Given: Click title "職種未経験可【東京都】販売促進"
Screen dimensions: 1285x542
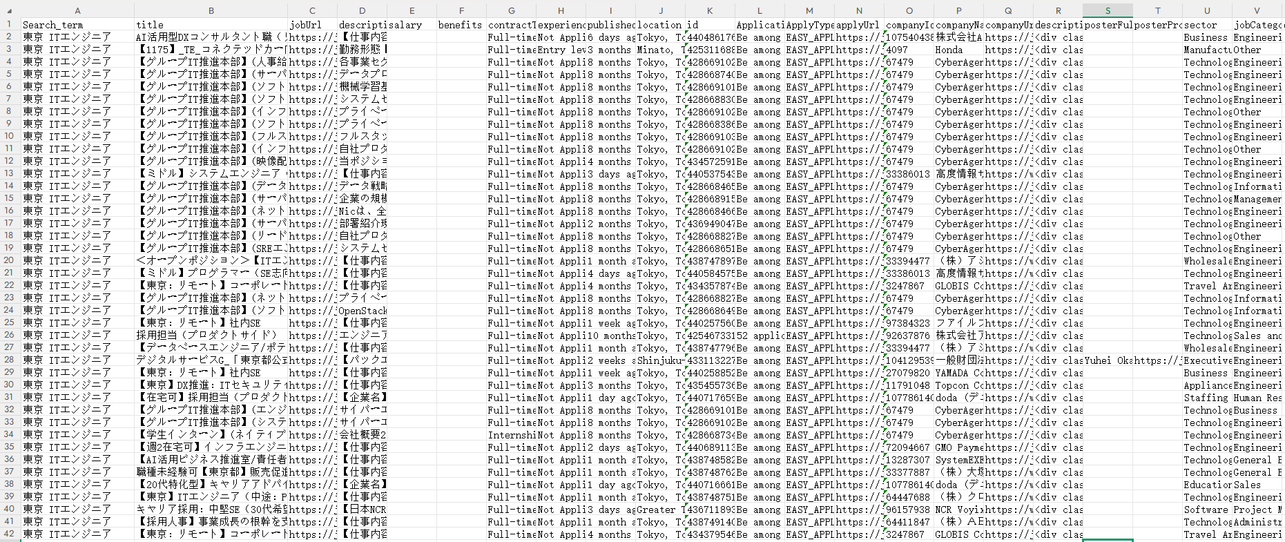Looking at the screenshot, I should pyautogui.click(x=211, y=472).
